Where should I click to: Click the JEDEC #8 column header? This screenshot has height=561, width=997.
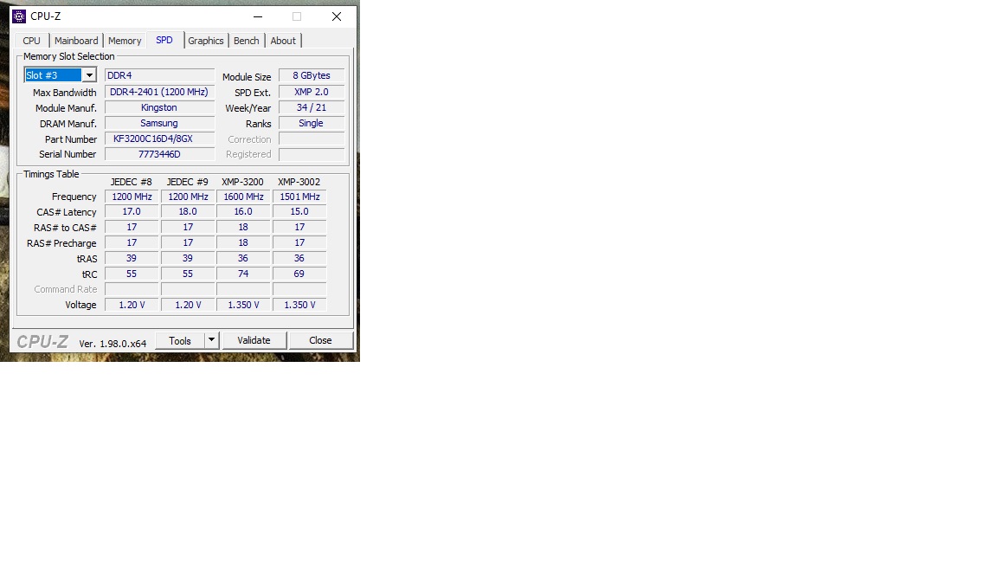click(131, 182)
